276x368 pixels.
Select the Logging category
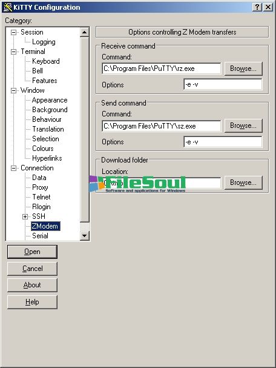point(44,42)
